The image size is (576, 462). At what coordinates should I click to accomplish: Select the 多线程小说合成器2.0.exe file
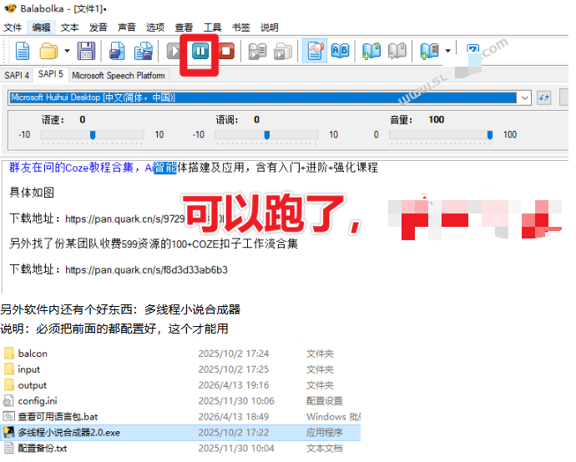[180, 432]
